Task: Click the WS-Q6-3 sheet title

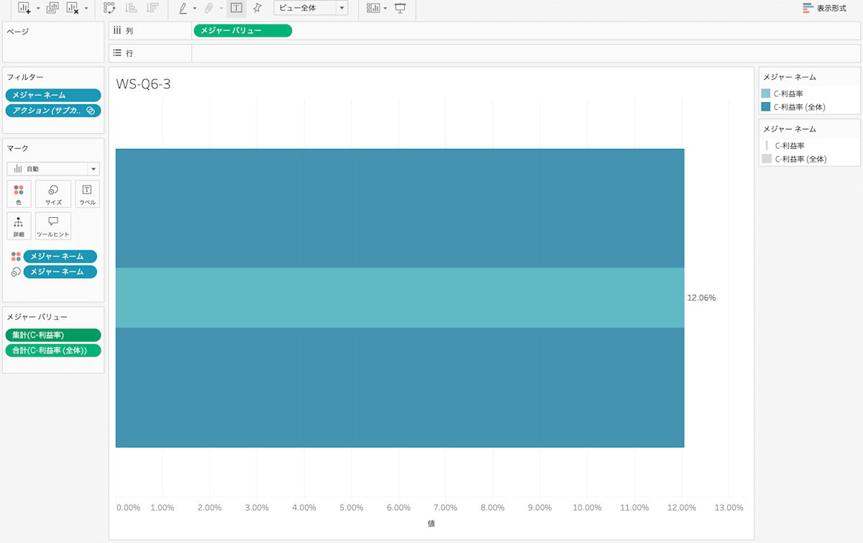Action: [143, 84]
